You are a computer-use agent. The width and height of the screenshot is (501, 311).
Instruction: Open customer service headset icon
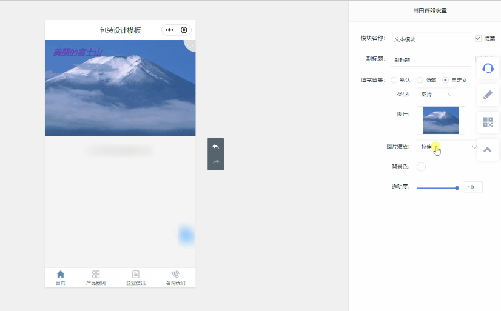pyautogui.click(x=488, y=69)
